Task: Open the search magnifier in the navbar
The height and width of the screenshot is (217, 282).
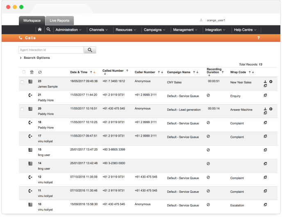Action: (x=48, y=29)
